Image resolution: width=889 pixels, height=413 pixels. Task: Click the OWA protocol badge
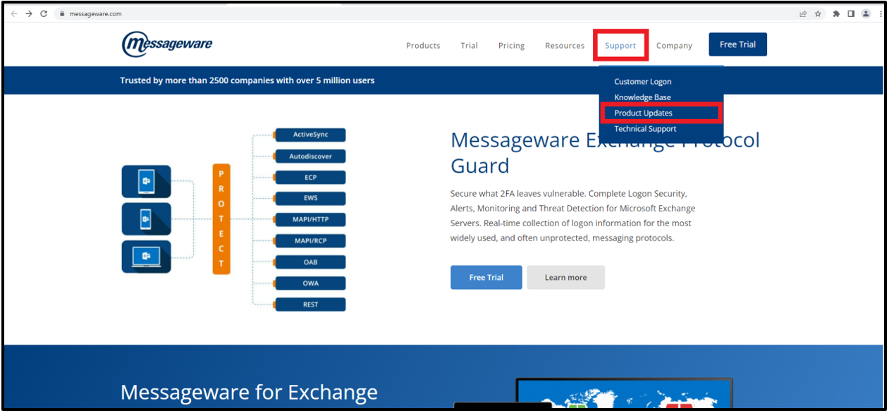[310, 283]
